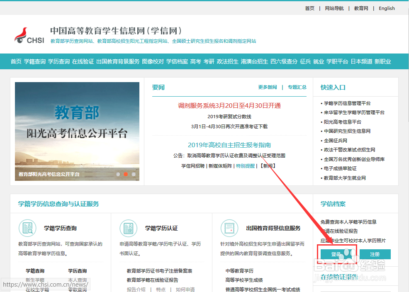This screenshot has height=292, width=409.
Task: Select 学籍查询 in the navigation bar
Action: pyautogui.click(x=35, y=61)
